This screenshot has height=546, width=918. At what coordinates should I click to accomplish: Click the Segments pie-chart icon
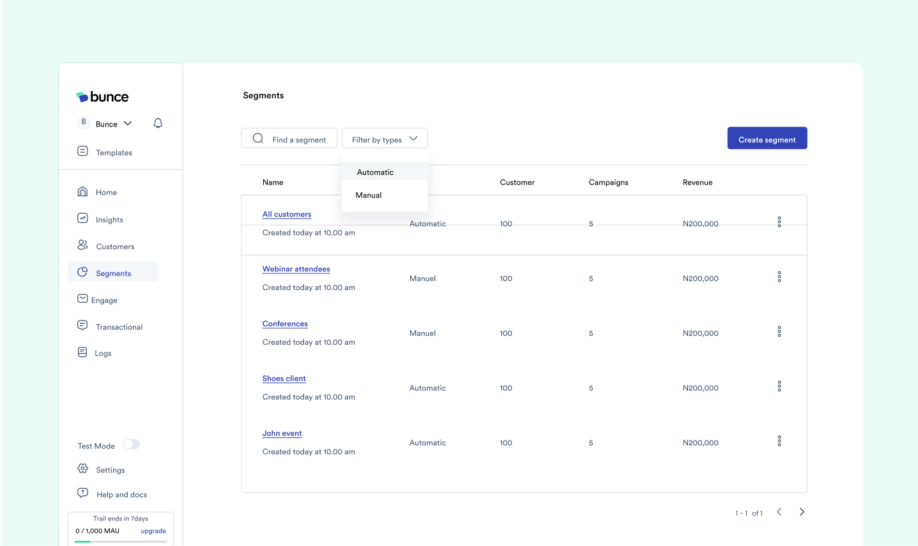[82, 271]
